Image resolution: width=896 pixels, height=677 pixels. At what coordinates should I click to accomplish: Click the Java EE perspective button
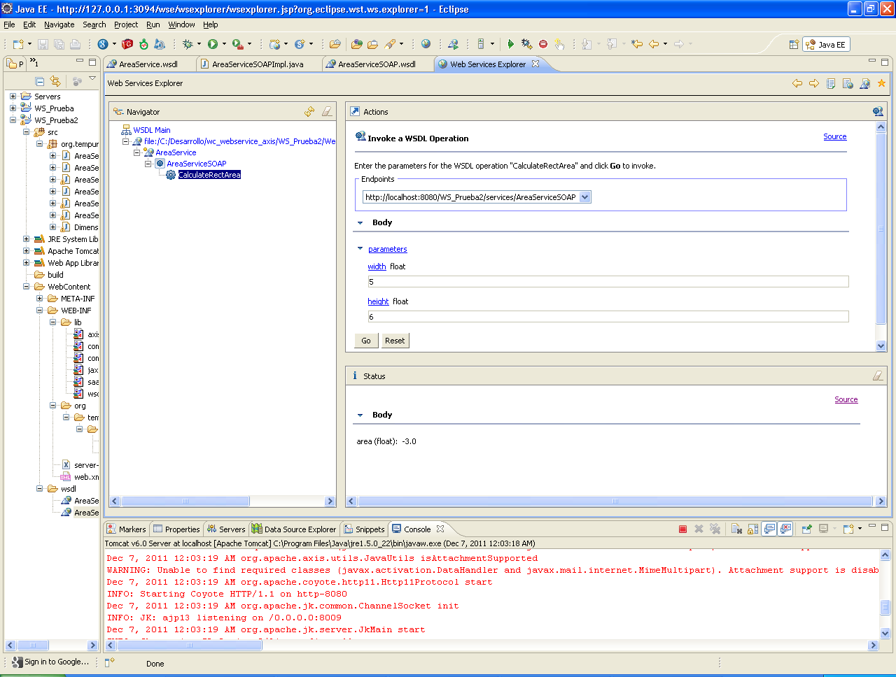(x=826, y=44)
